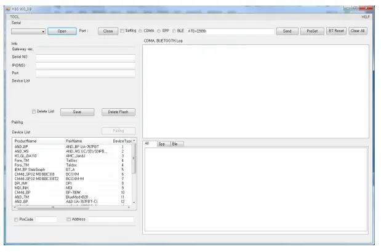Screen dimensions: 381x252
Task: Click inside the All tab log area
Action: pos(256,189)
